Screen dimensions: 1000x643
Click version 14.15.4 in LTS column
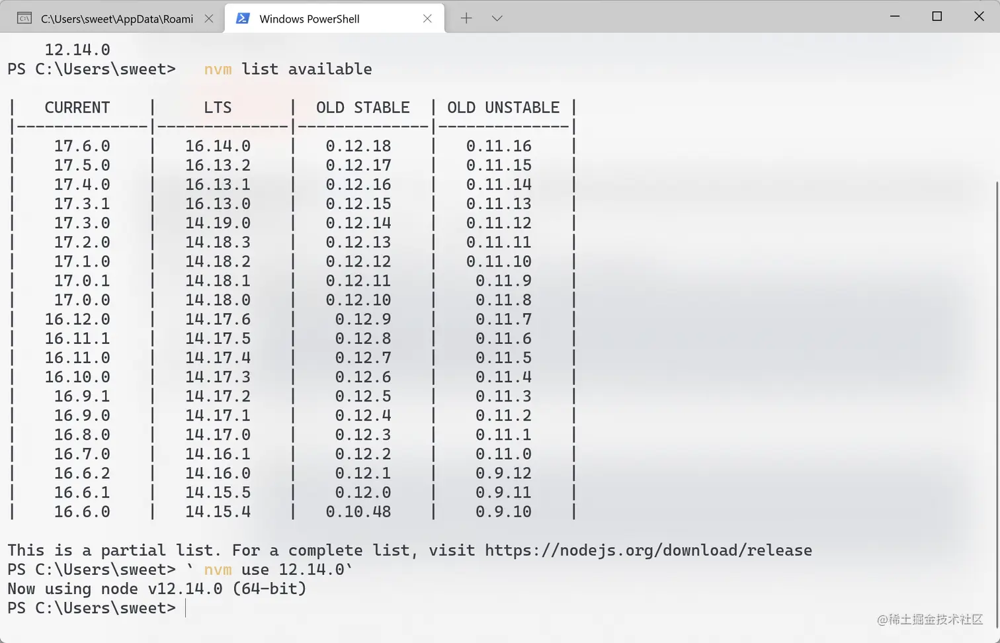pos(218,512)
